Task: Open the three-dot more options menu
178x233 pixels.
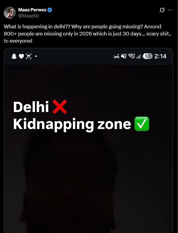Action: click(x=170, y=10)
